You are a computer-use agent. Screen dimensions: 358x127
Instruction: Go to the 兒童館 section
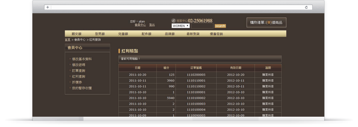pyautogui.click(x=123, y=34)
